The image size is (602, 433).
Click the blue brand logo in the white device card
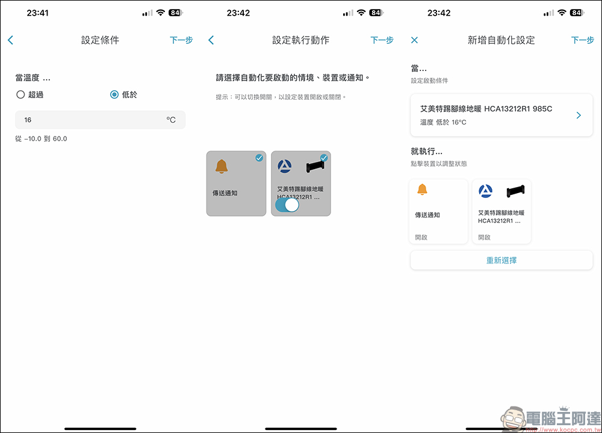point(485,191)
